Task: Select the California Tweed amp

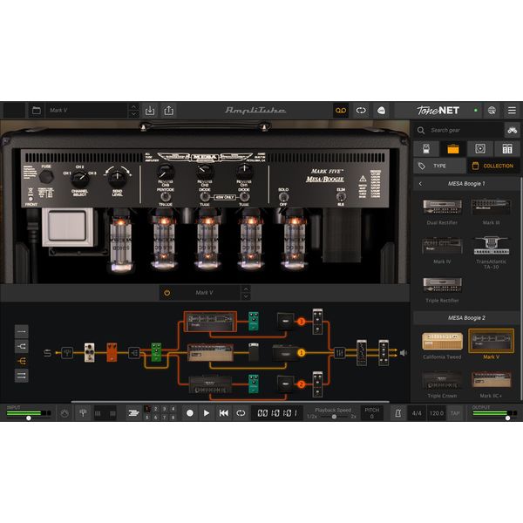Action: point(442,345)
